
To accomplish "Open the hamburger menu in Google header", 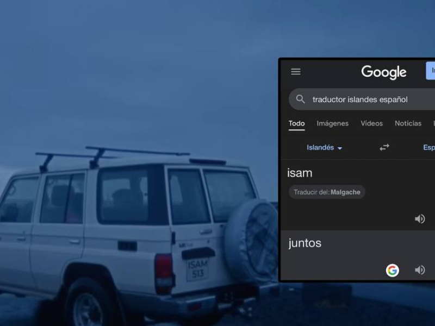I will [296, 72].
